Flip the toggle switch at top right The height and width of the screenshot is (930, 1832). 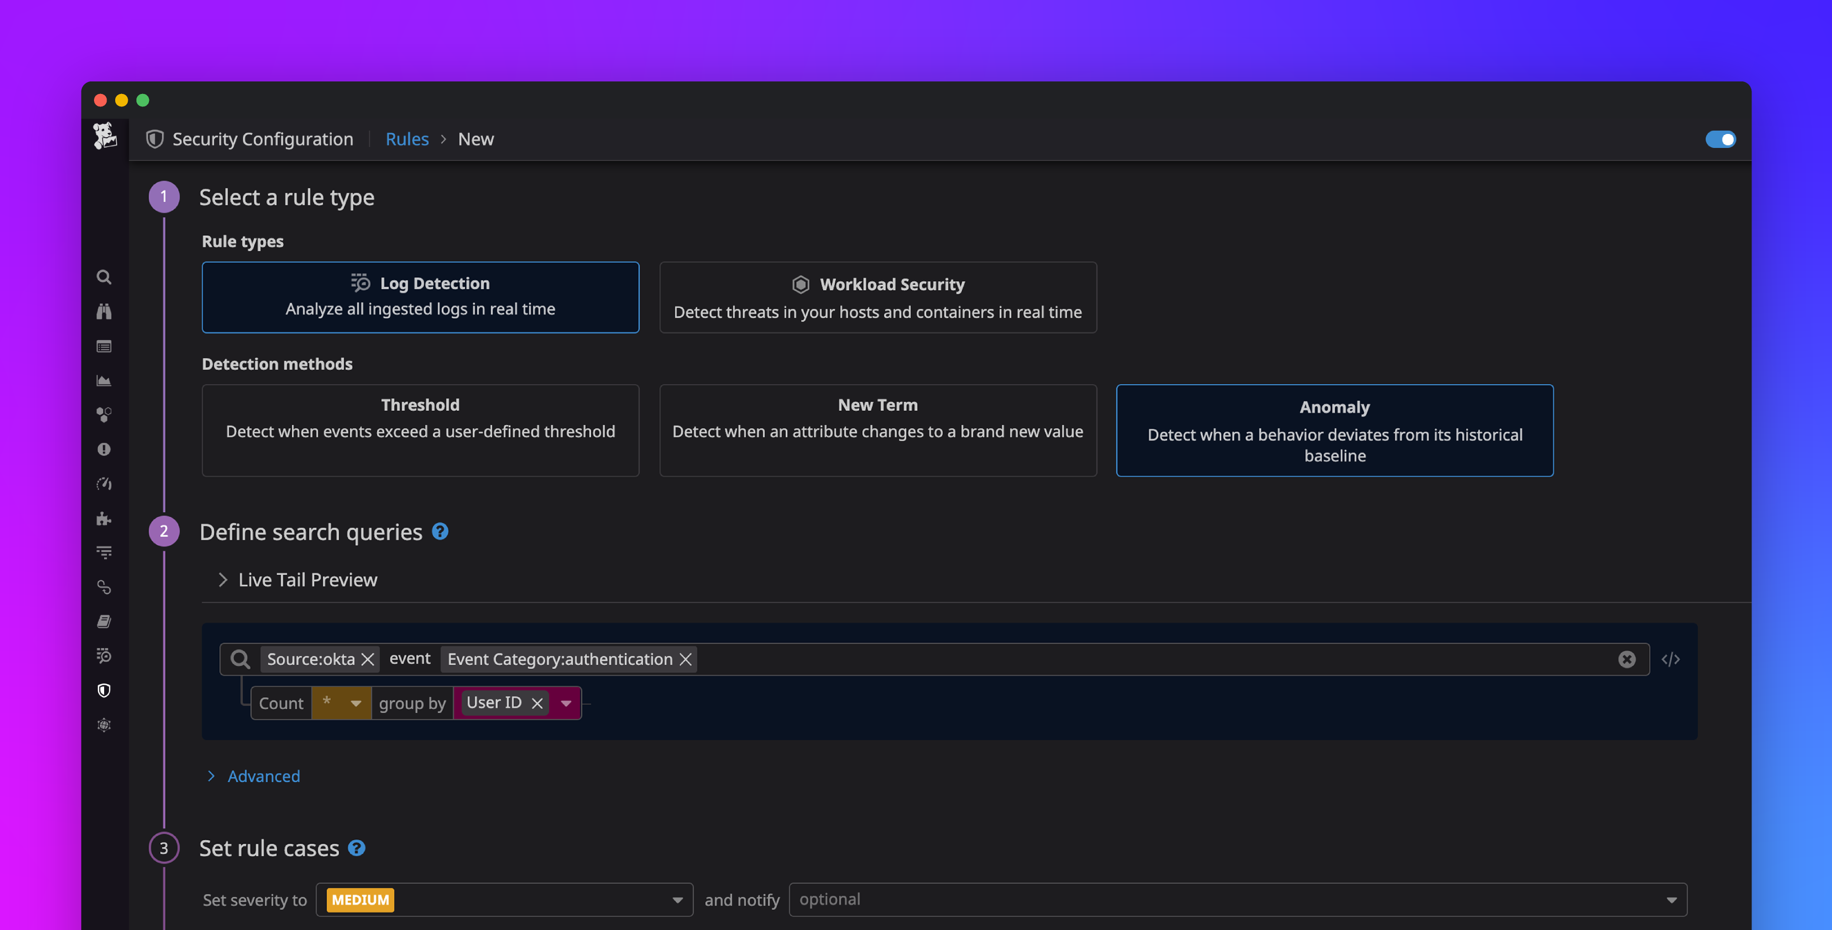coord(1720,139)
